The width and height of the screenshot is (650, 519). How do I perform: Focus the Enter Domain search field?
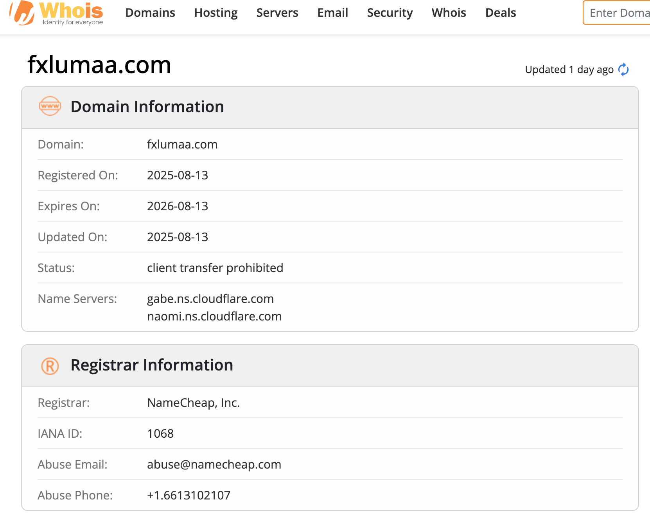click(x=617, y=13)
